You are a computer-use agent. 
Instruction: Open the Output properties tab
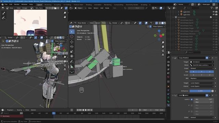click(x=168, y=66)
